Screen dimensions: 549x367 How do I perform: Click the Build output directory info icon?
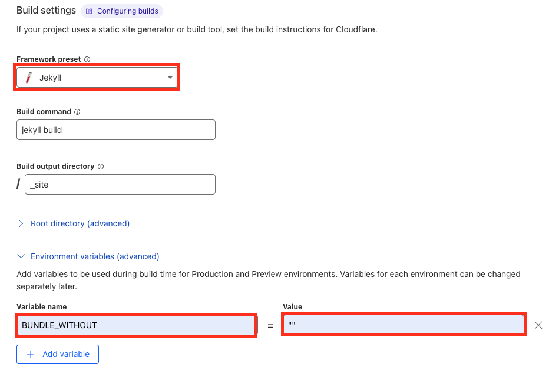101,166
